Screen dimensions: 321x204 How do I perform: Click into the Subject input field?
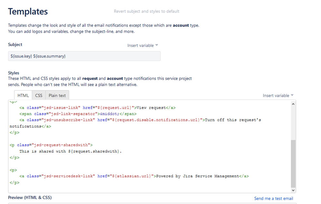tap(84, 56)
